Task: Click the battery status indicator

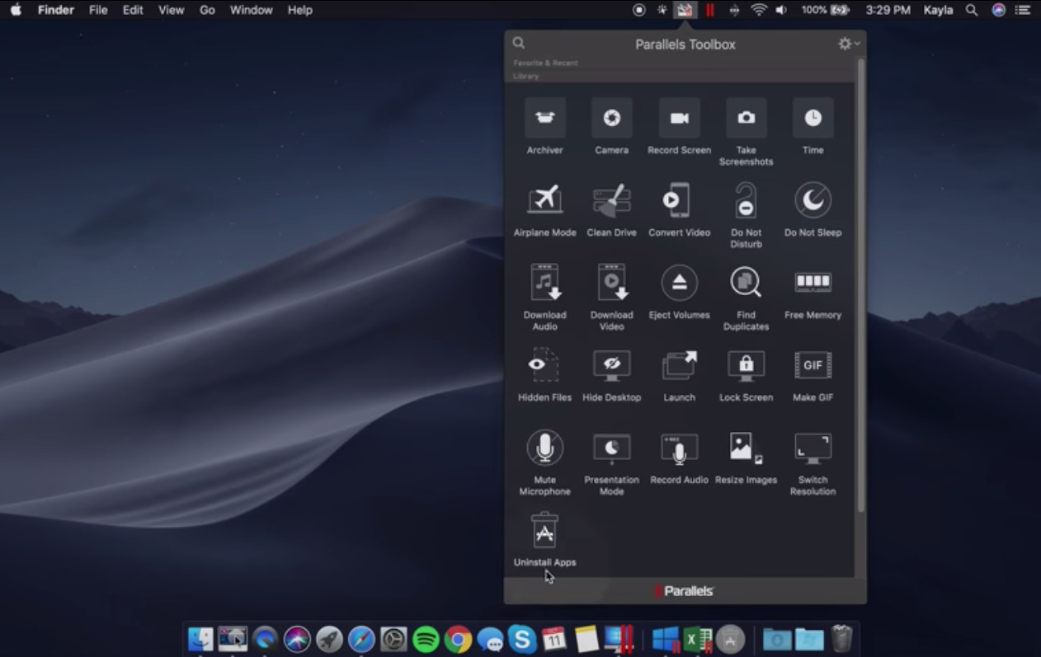Action: click(x=826, y=10)
